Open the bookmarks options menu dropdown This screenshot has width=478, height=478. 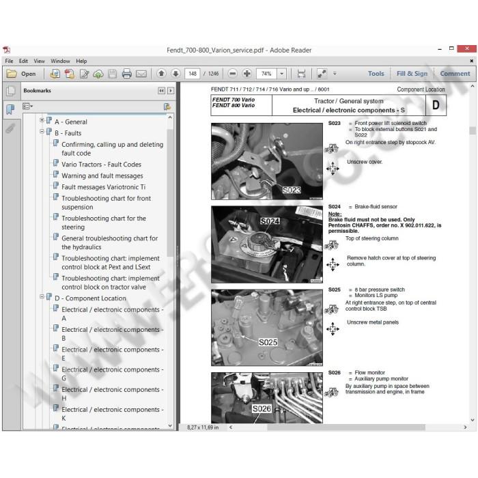tap(28, 107)
